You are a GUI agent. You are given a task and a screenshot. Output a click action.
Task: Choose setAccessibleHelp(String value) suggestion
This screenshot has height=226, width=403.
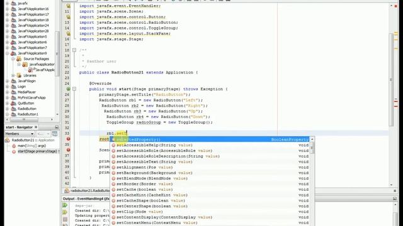(x=210, y=145)
